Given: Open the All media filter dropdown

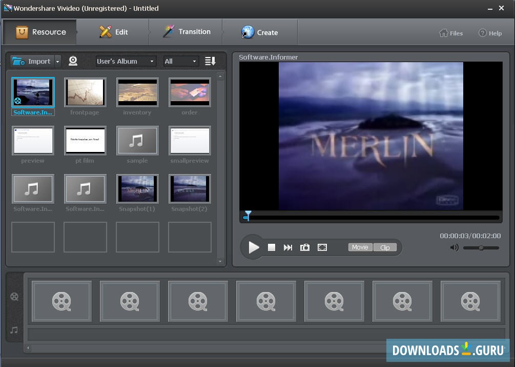Looking at the screenshot, I should (180, 62).
